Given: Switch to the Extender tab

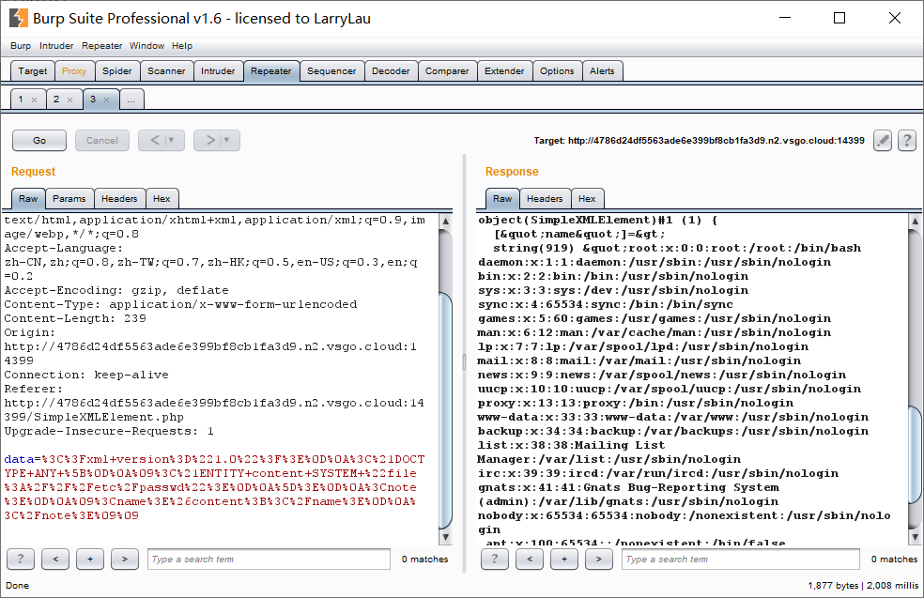Looking at the screenshot, I should tap(504, 70).
